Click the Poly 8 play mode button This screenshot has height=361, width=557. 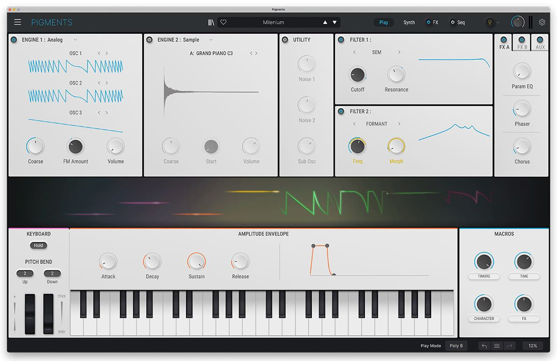(456, 346)
